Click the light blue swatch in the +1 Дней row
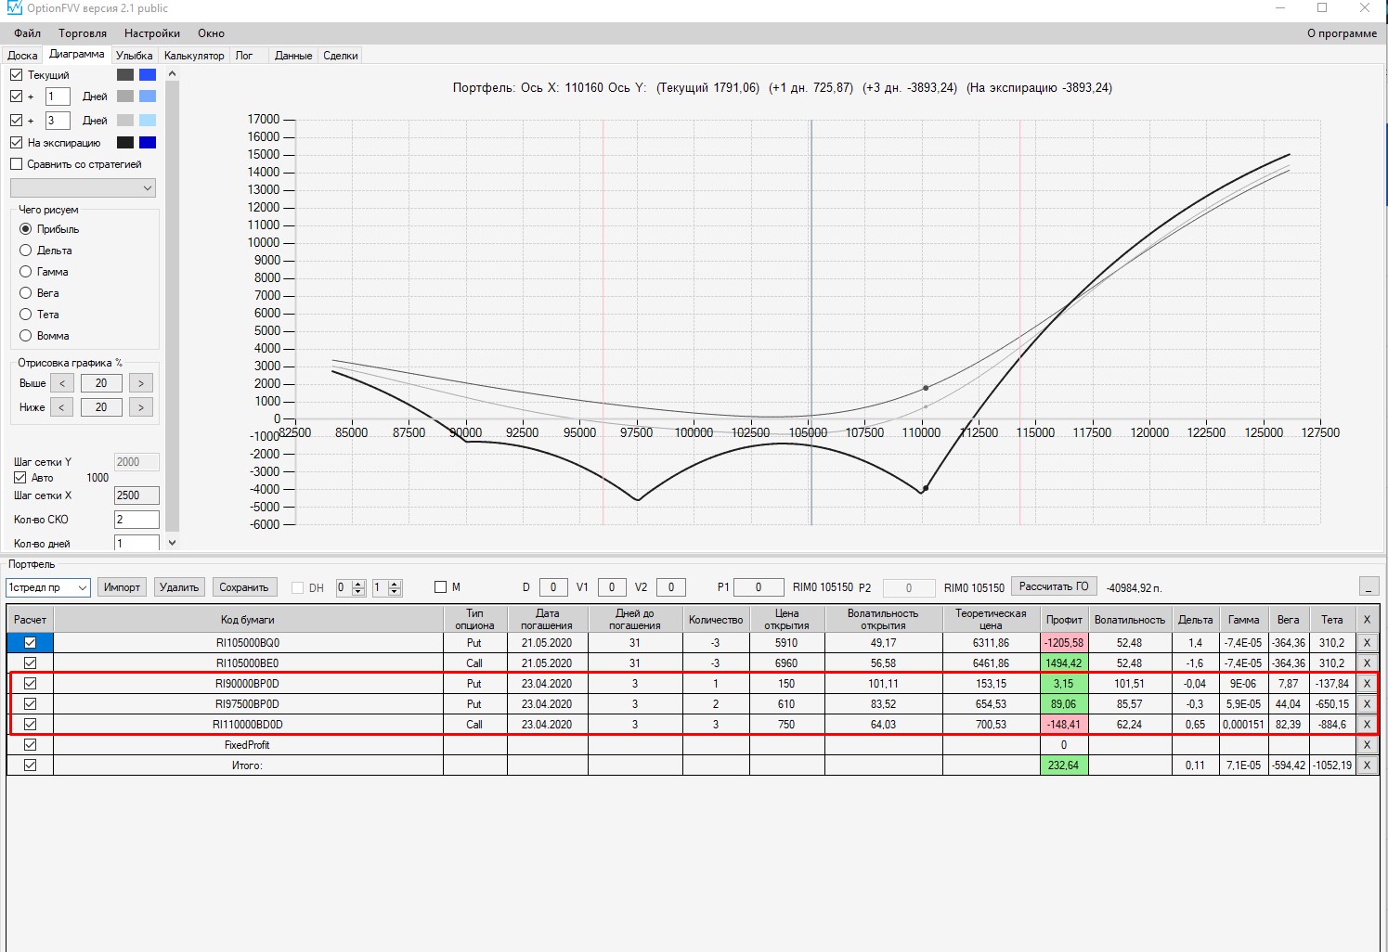Viewport: 1388px width, 952px height. (148, 96)
